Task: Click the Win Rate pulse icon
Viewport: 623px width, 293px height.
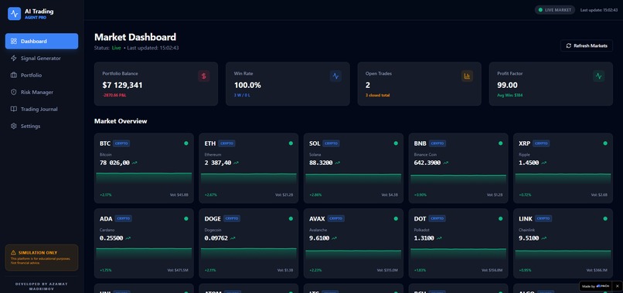Action: 335,76
